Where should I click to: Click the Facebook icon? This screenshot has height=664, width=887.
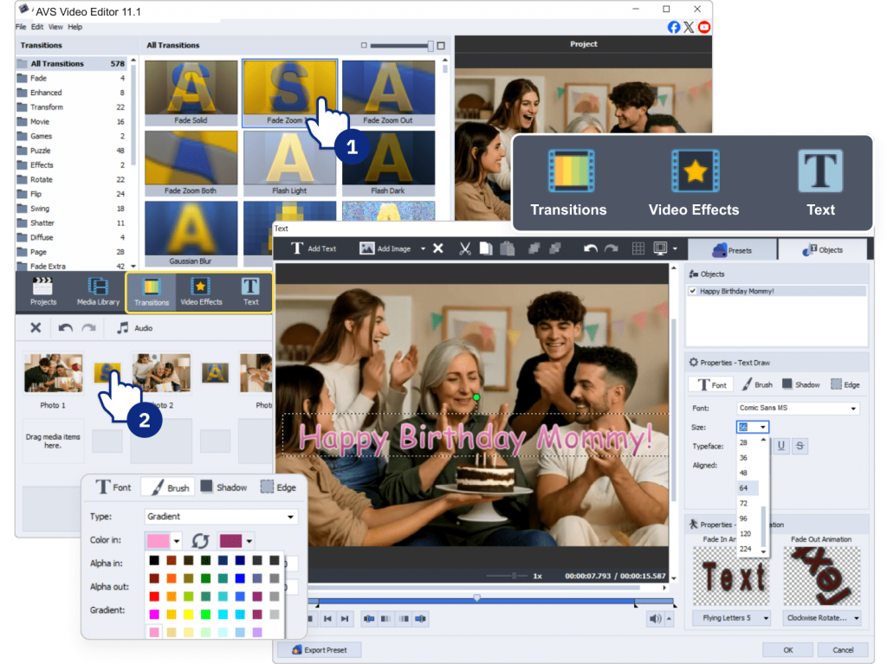pos(674,27)
